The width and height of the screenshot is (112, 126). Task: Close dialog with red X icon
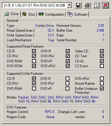coord(105,5)
